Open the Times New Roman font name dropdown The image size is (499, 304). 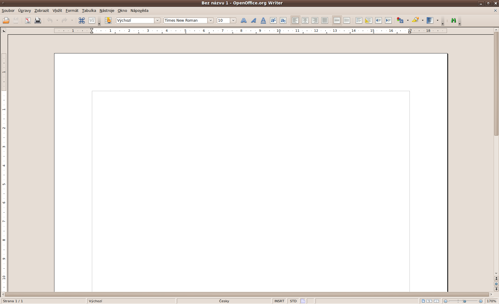pyautogui.click(x=211, y=20)
